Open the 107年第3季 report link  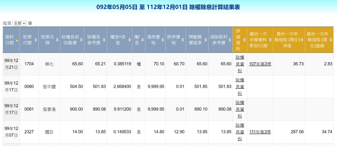click(260, 64)
